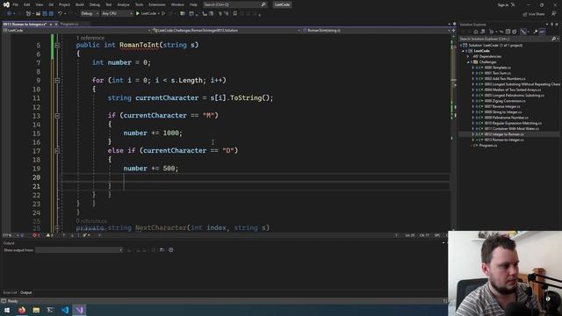Click Solution Explorer Refresh icon
562x316 pixels.
tap(501, 32)
